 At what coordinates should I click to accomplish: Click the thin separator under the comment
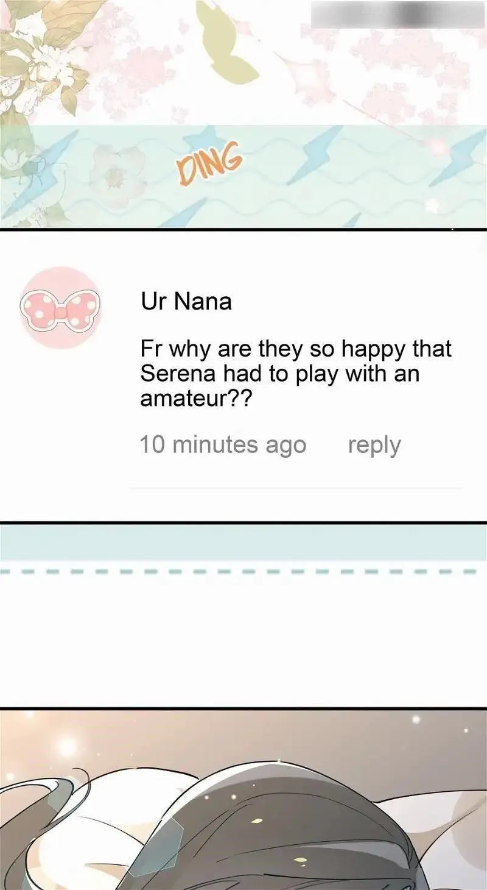click(296, 488)
